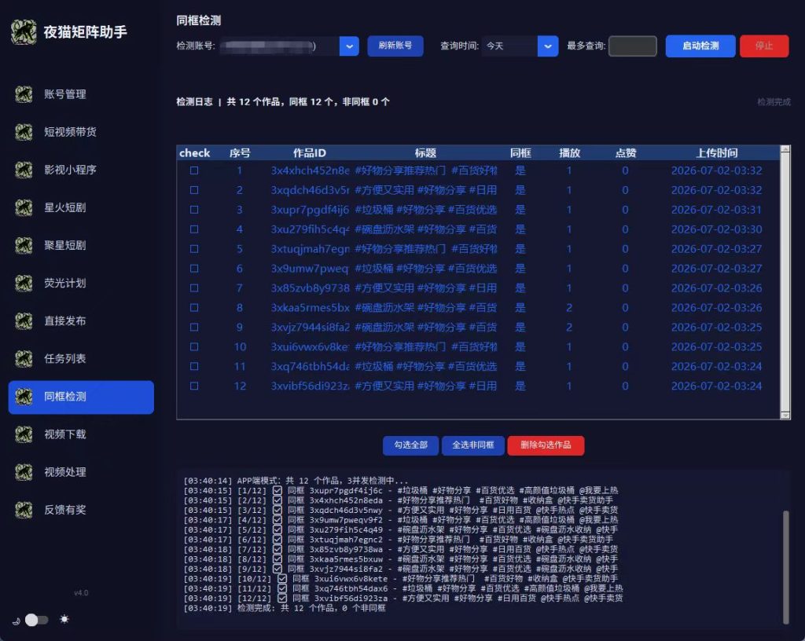The height and width of the screenshot is (641, 805).
Task: Toggle the dark/light theme switch
Action: 37,620
